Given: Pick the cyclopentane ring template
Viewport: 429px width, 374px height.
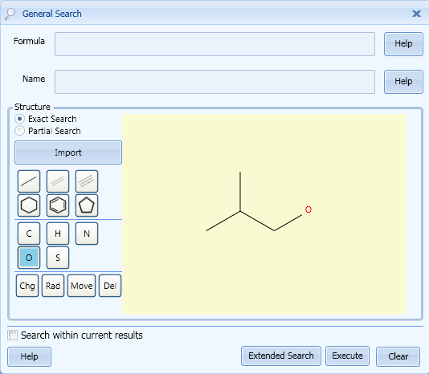Looking at the screenshot, I should pyautogui.click(x=87, y=205).
